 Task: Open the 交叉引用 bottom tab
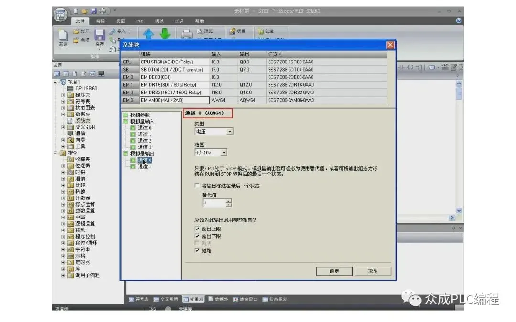166,299
